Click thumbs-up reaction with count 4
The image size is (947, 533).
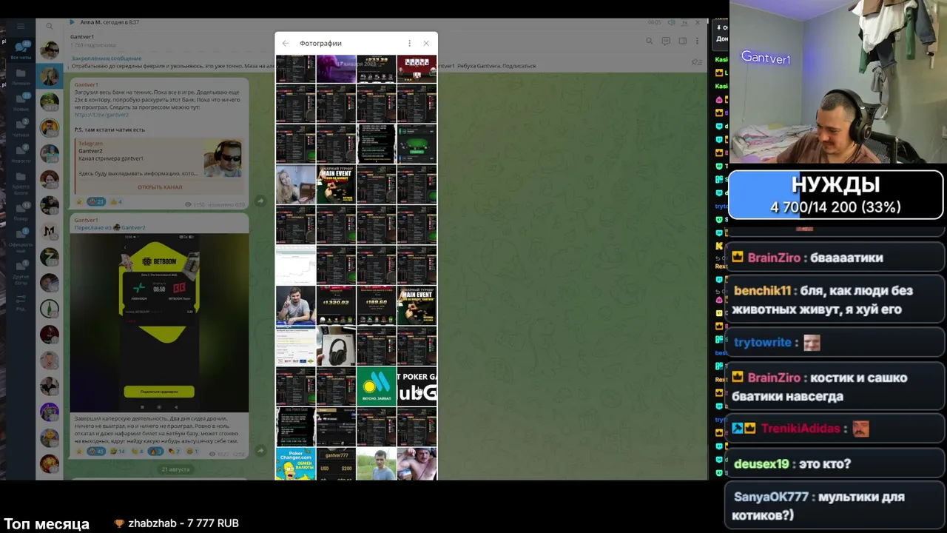point(115,202)
